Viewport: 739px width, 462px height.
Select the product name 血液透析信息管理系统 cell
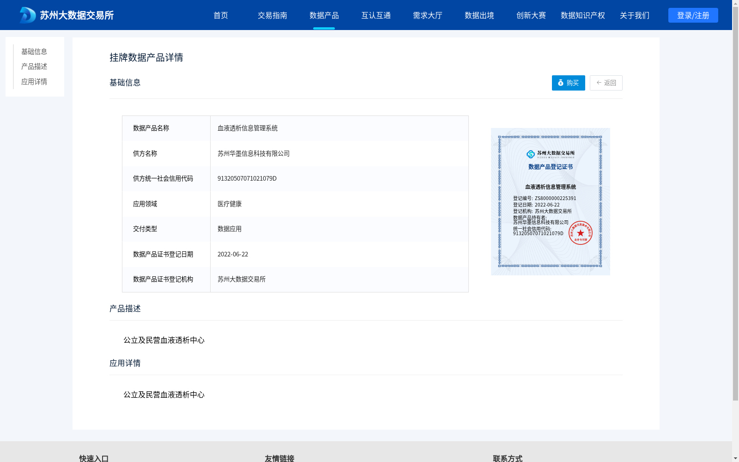click(x=339, y=128)
